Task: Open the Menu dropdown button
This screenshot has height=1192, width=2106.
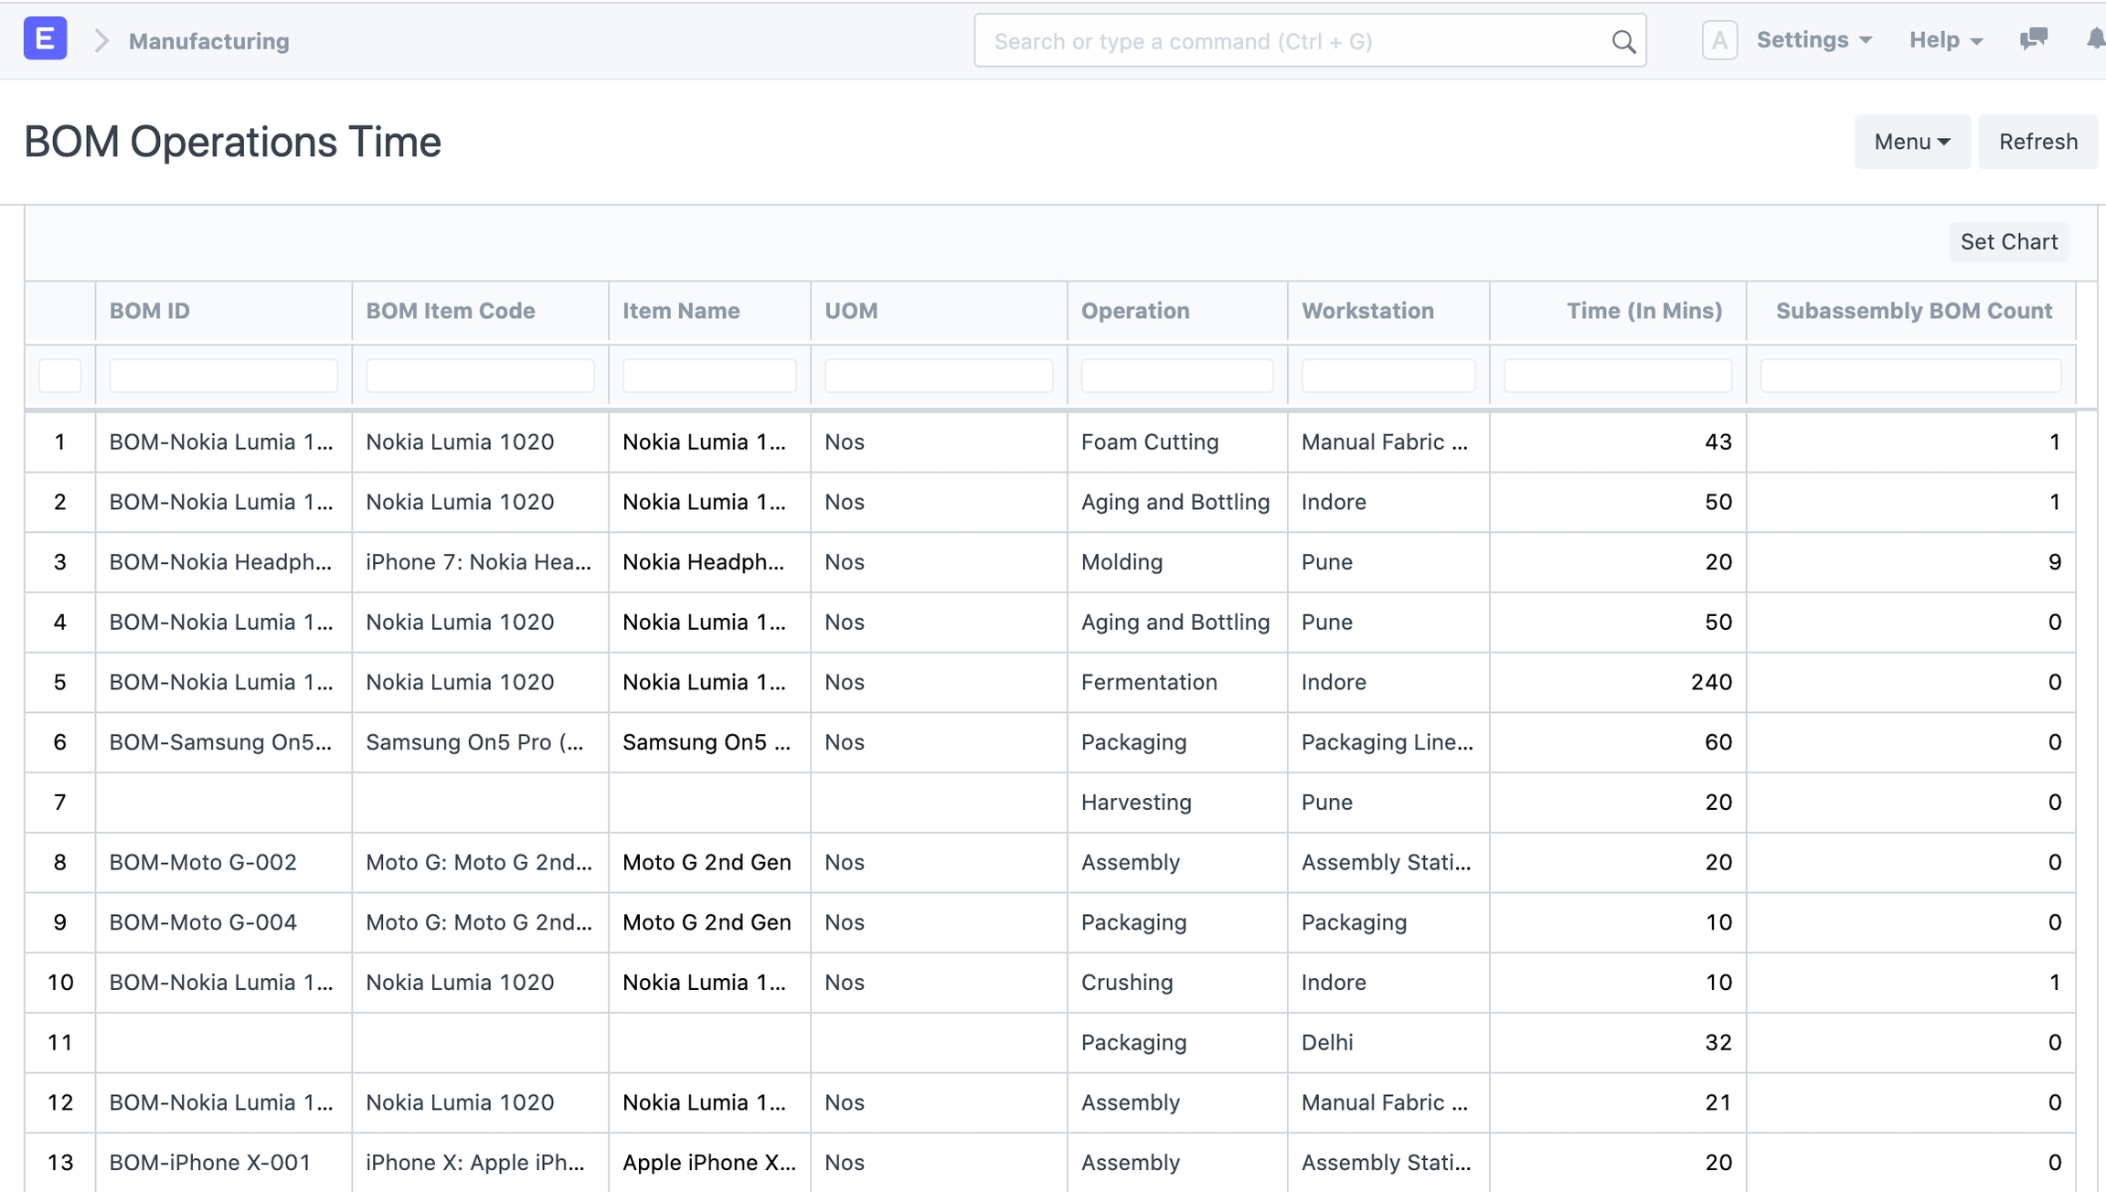Action: (1911, 142)
